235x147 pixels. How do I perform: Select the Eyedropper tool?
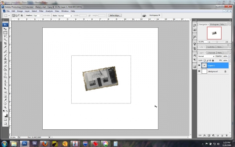tap(5, 100)
